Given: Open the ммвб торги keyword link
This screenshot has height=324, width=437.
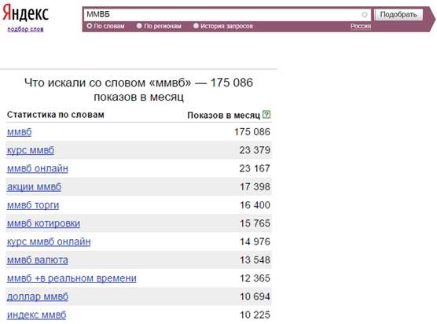Looking at the screenshot, I should (33, 205).
